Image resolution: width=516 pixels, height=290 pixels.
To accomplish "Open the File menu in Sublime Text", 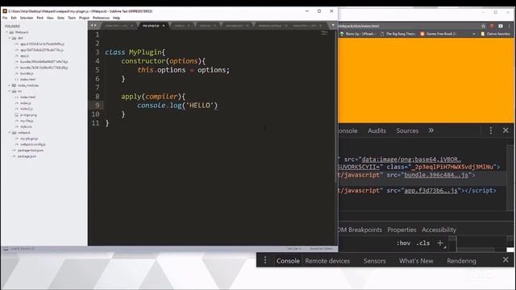I will [x=5, y=18].
